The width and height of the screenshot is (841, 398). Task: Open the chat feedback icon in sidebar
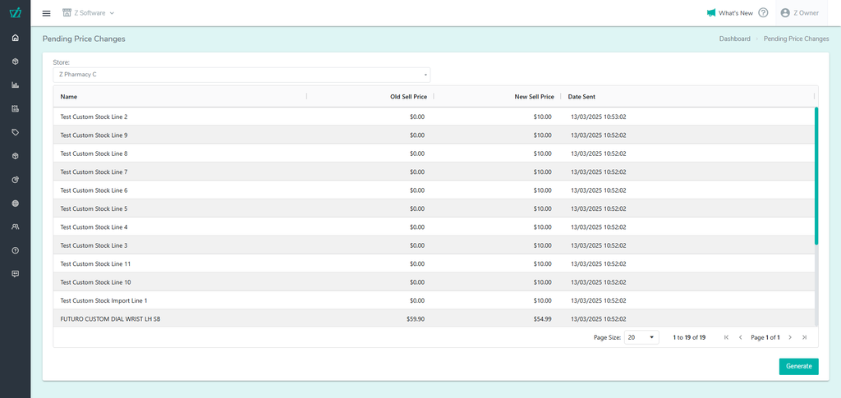pyautogui.click(x=15, y=273)
